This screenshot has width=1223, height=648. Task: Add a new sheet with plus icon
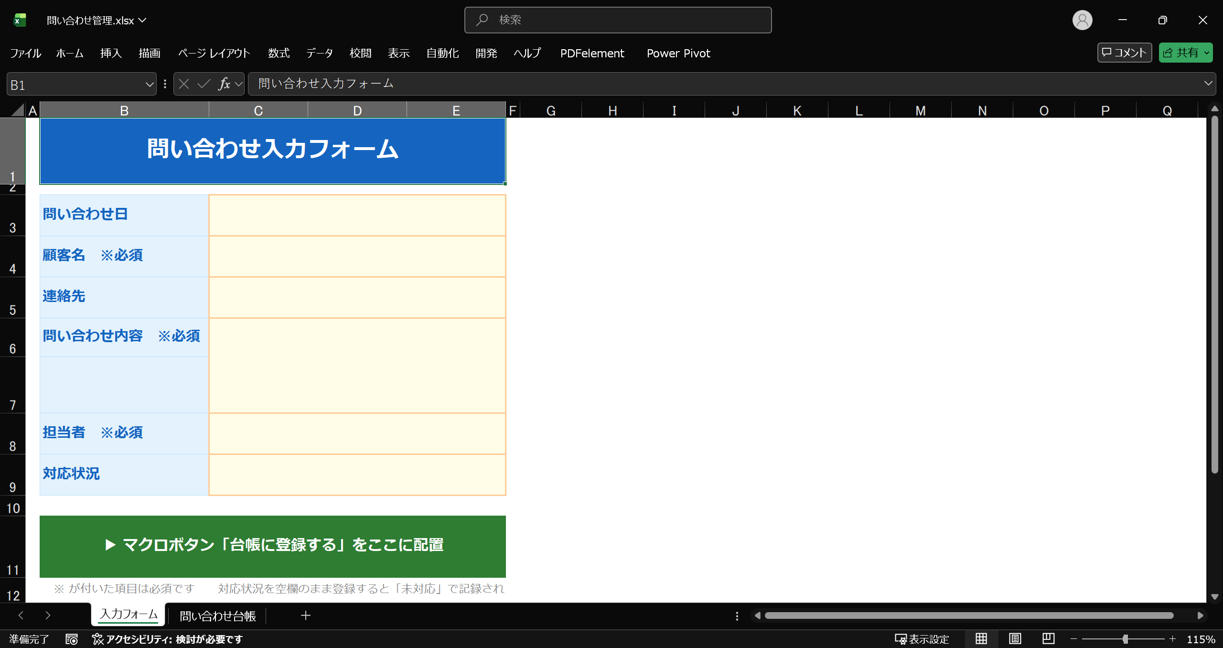(x=306, y=616)
